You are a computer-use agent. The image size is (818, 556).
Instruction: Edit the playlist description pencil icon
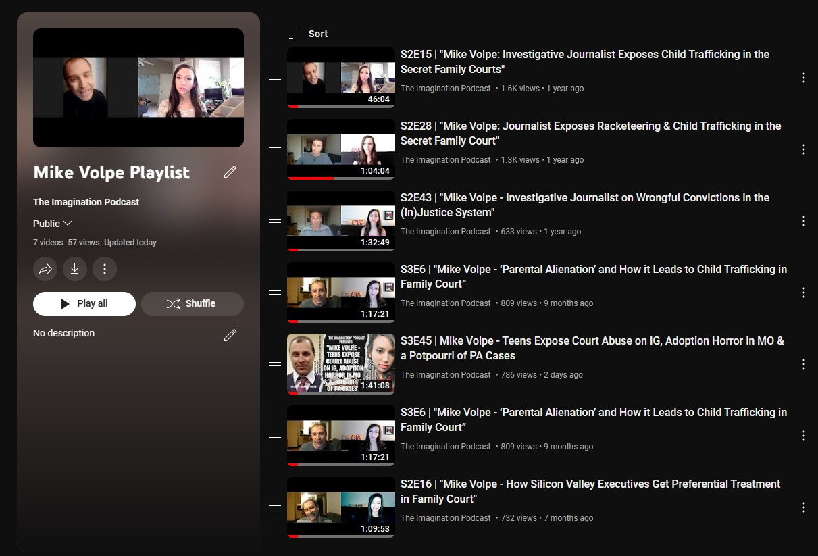(230, 335)
